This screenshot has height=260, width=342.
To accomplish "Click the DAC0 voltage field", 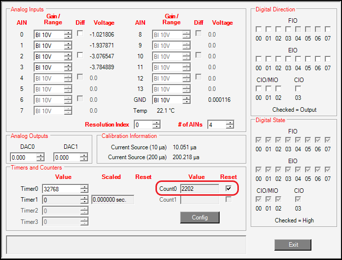I will click(x=23, y=157).
